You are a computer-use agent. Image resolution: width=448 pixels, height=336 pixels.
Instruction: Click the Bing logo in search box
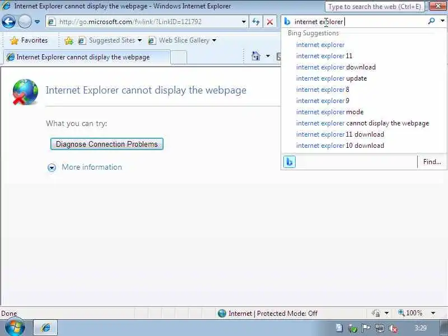click(x=287, y=21)
